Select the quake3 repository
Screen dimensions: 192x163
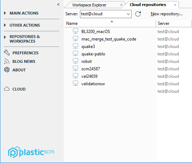coord(88,47)
